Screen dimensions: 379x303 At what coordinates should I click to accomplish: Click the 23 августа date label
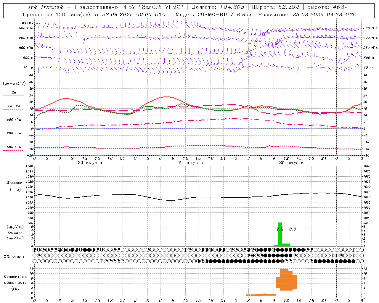(90, 163)
